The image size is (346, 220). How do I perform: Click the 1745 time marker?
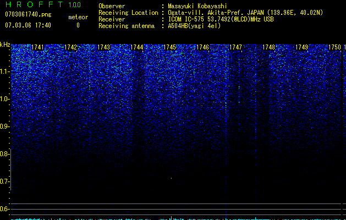[169, 47]
